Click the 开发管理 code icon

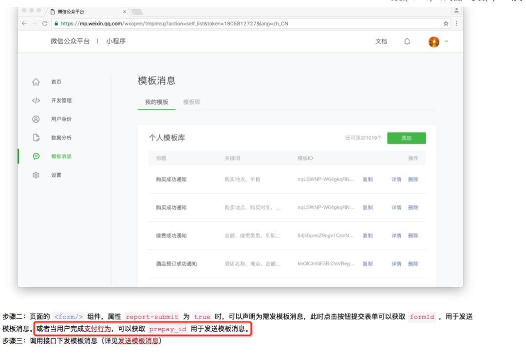click(36, 100)
